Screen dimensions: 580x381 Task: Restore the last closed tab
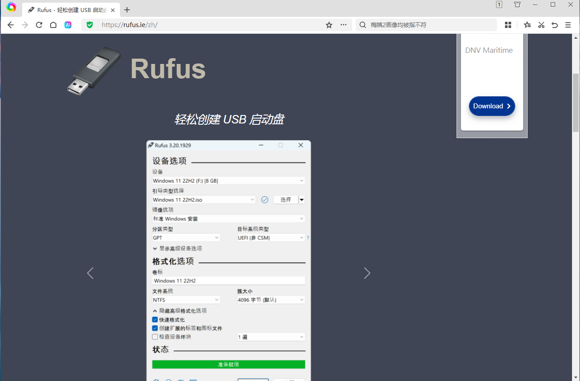coord(554,25)
